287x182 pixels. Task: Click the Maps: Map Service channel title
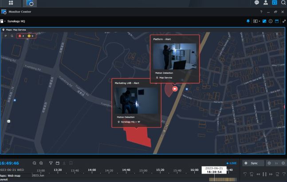[16, 30]
